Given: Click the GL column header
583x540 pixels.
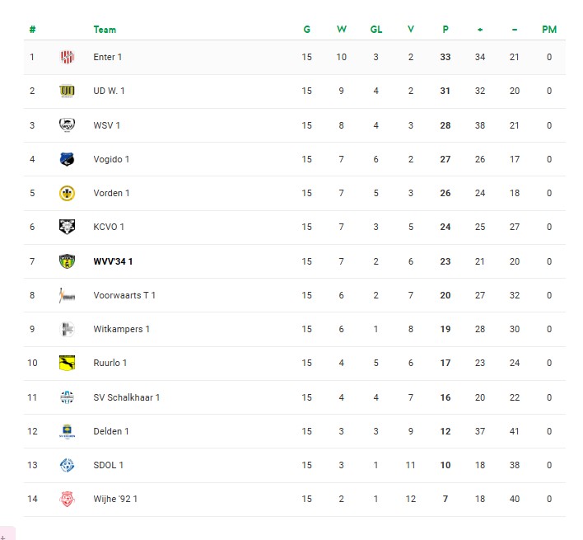Looking at the screenshot, I should coord(375,30).
